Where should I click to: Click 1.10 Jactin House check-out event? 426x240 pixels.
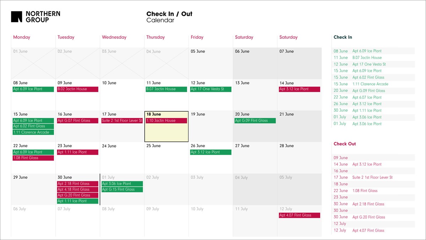tap(166, 121)
